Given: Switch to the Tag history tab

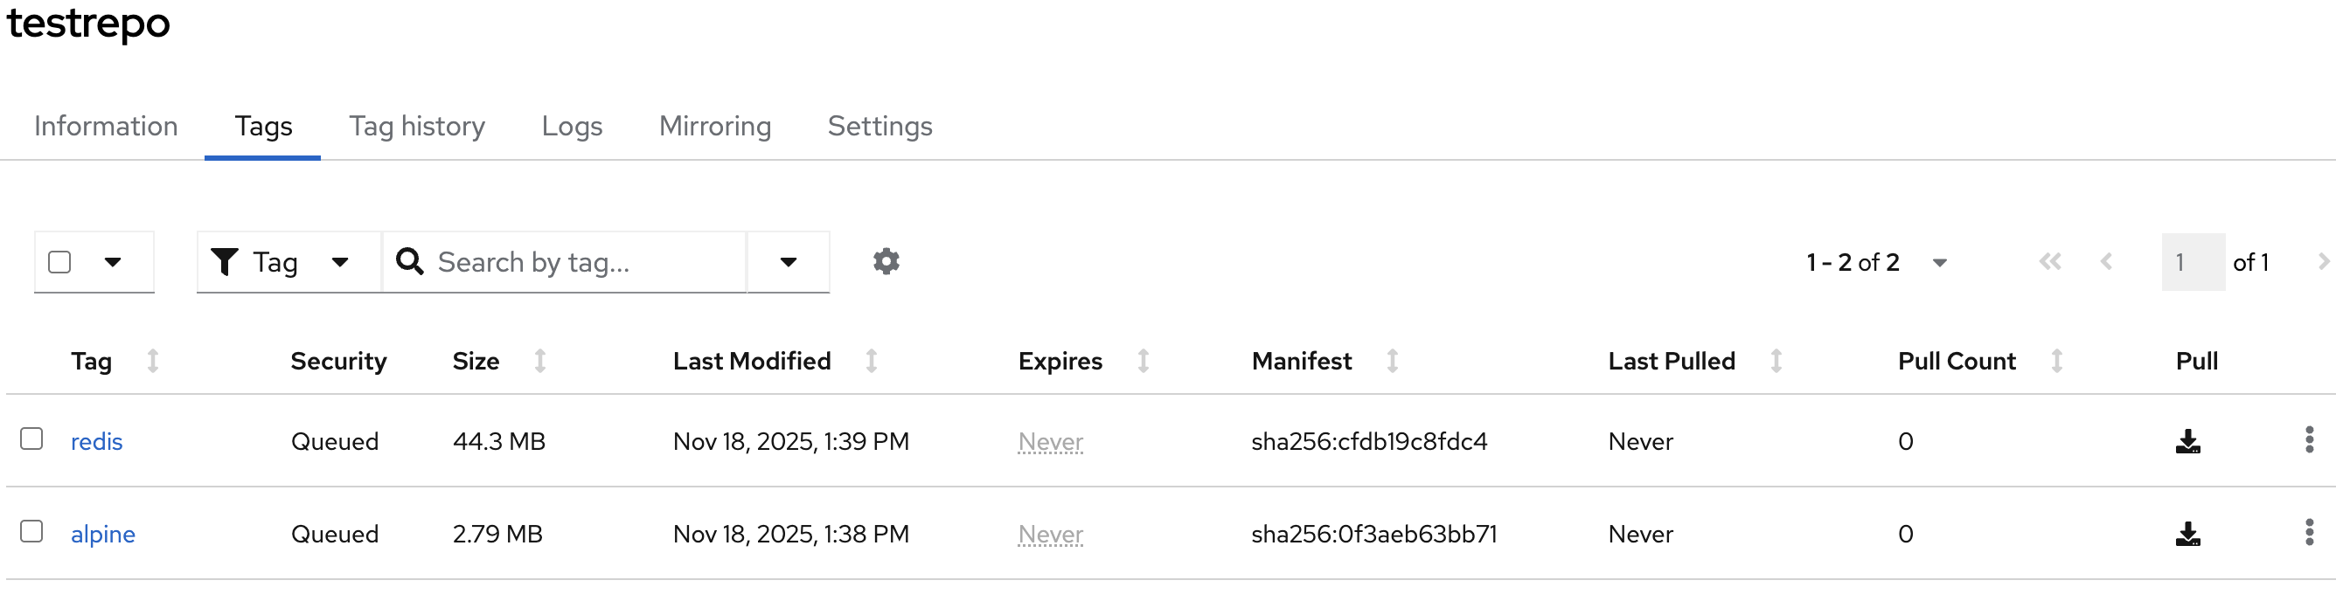Looking at the screenshot, I should [416, 126].
